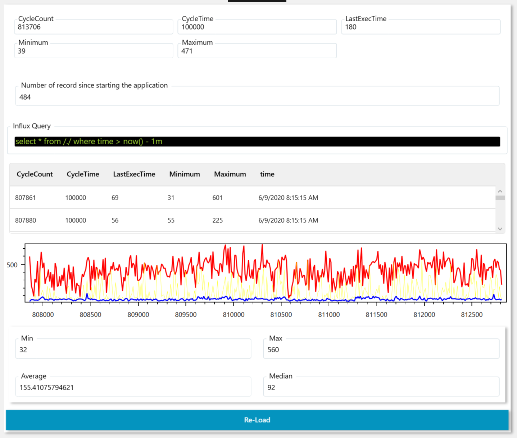The height and width of the screenshot is (438, 517).
Task: Click chart x-axis label 809500
Action: tap(186, 315)
